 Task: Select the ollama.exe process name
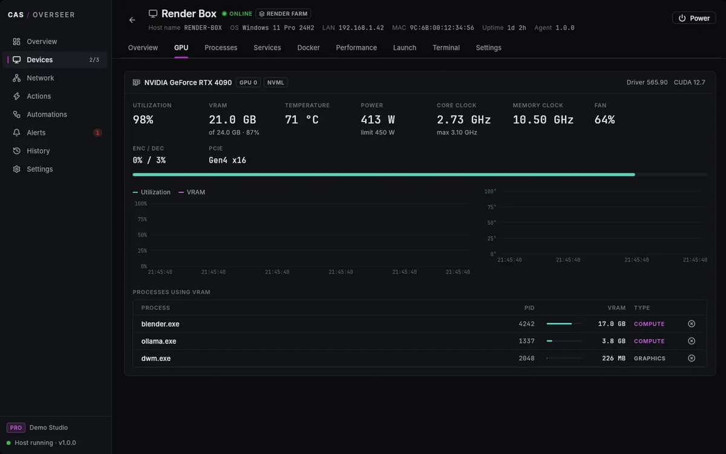point(159,341)
